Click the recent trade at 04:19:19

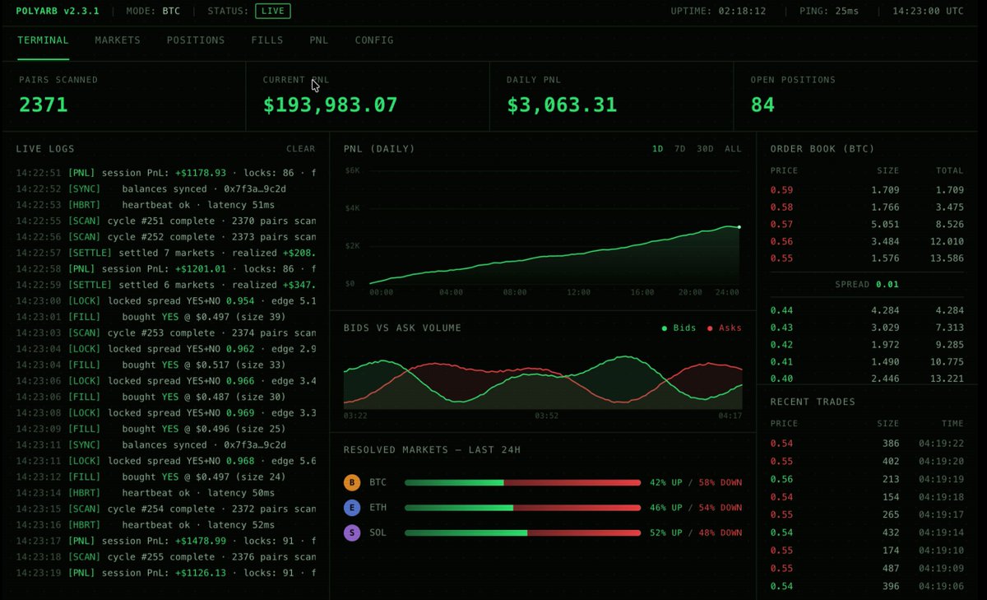click(867, 479)
